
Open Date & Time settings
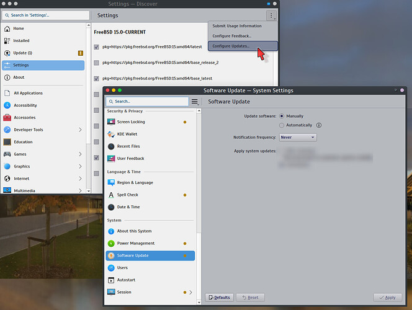coord(150,207)
